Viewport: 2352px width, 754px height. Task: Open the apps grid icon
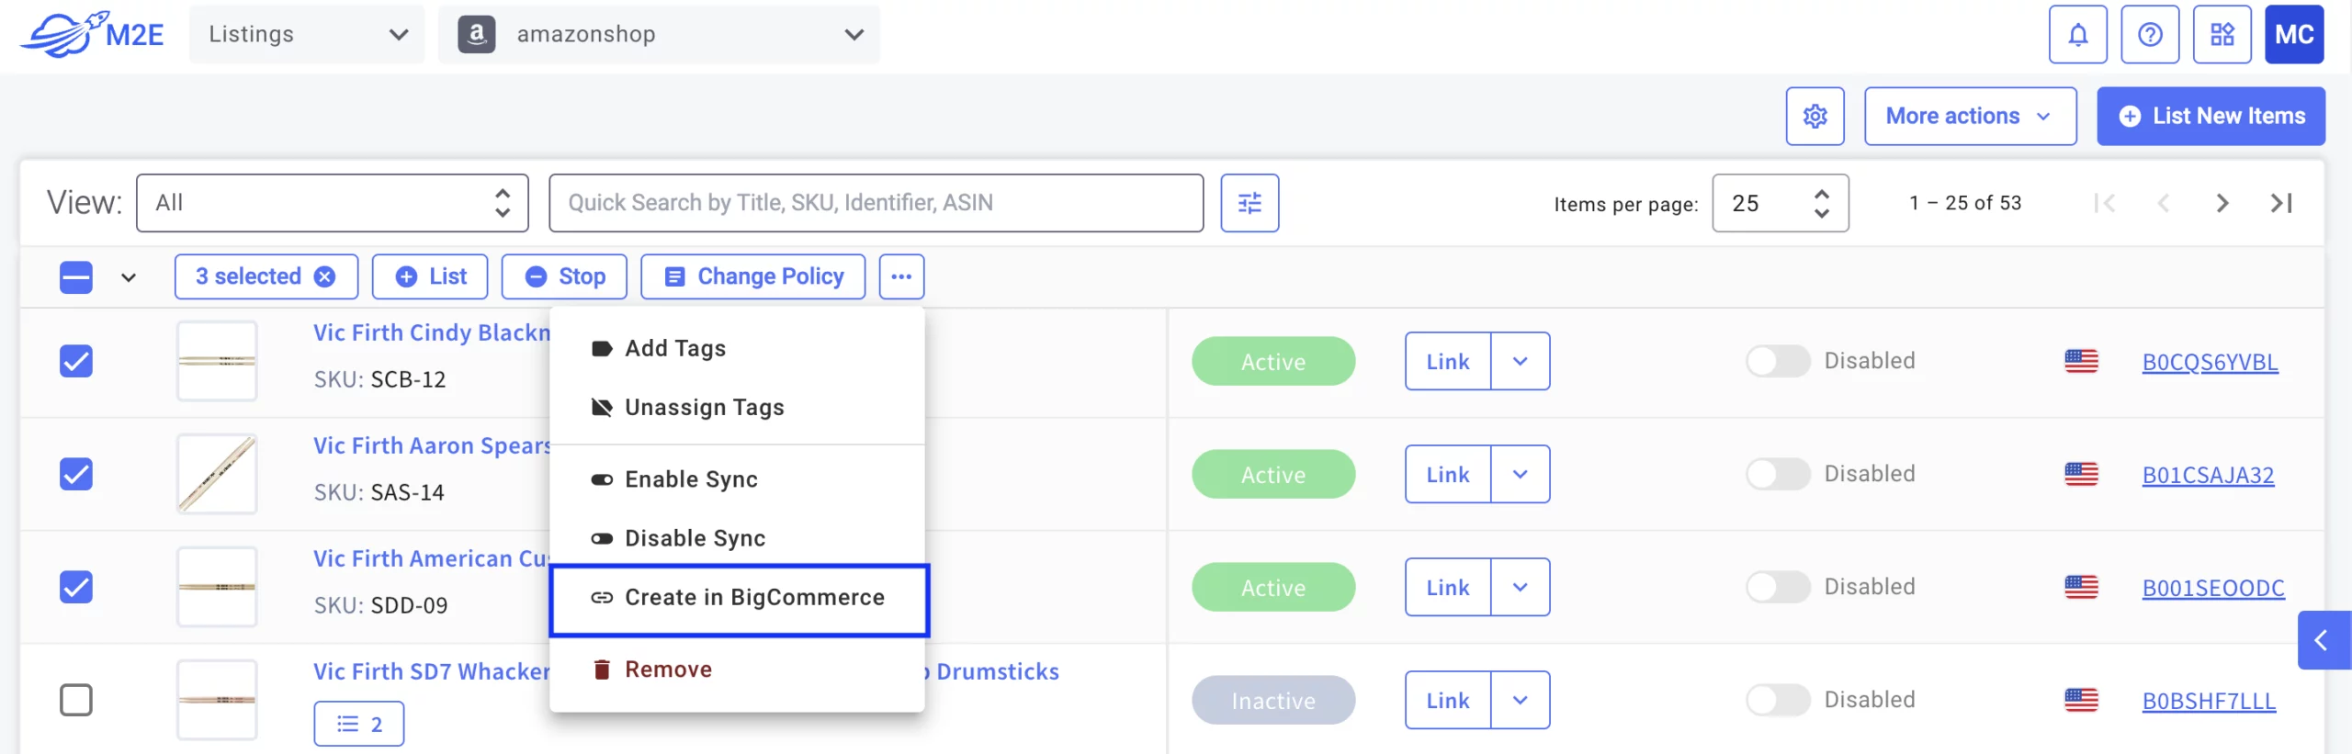(x=2222, y=35)
